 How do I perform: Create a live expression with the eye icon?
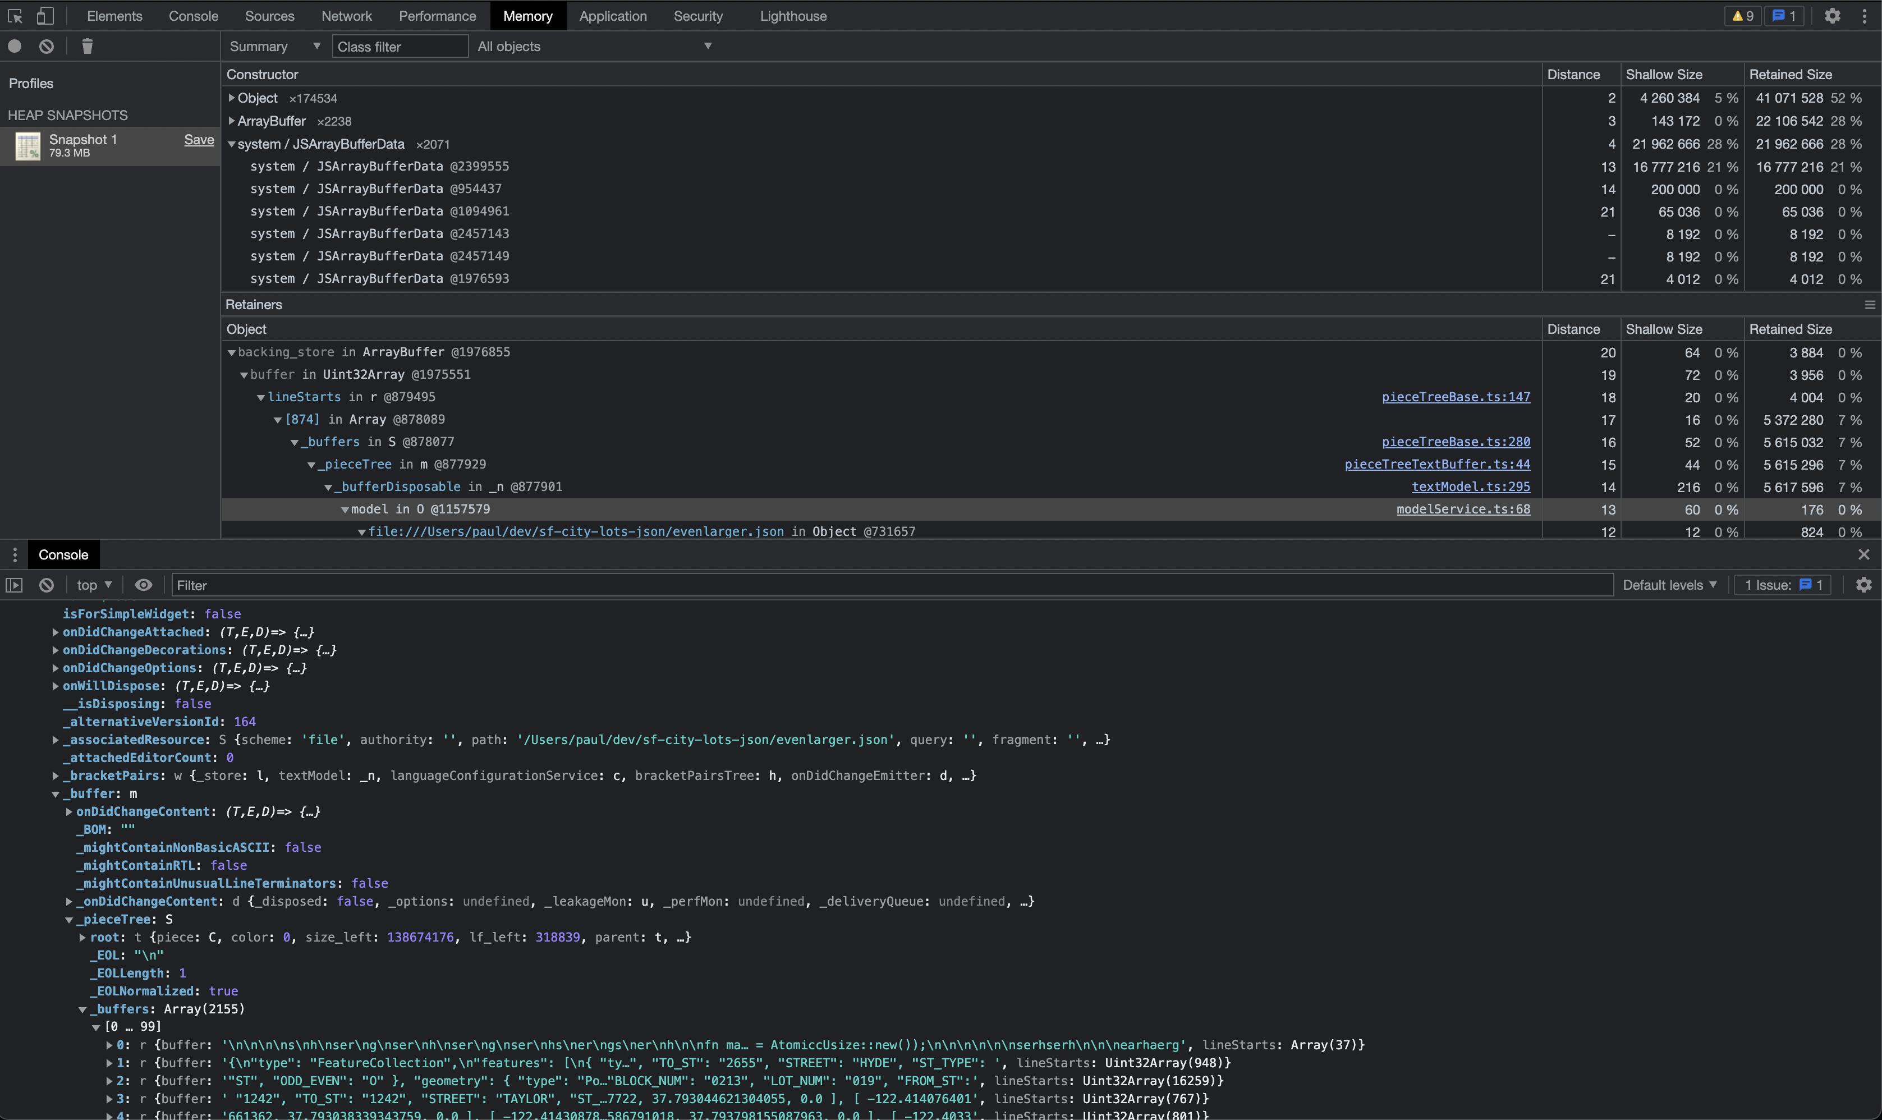pos(143,585)
